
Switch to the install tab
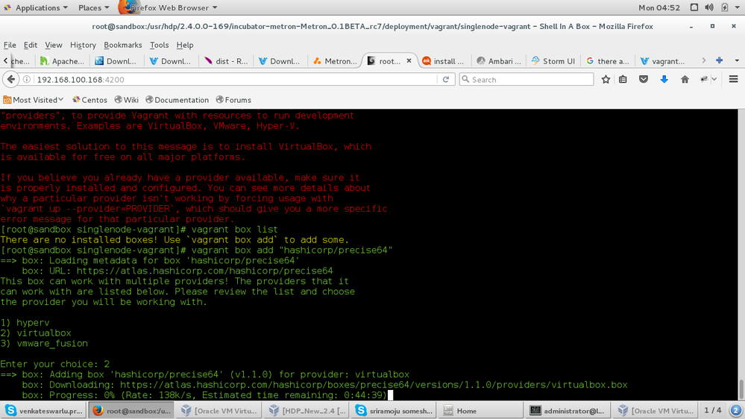click(x=444, y=61)
